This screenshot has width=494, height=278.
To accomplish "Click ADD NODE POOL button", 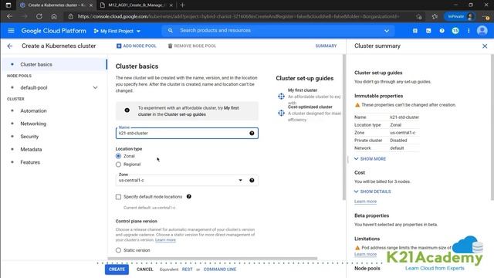I will pyautogui.click(x=137, y=46).
